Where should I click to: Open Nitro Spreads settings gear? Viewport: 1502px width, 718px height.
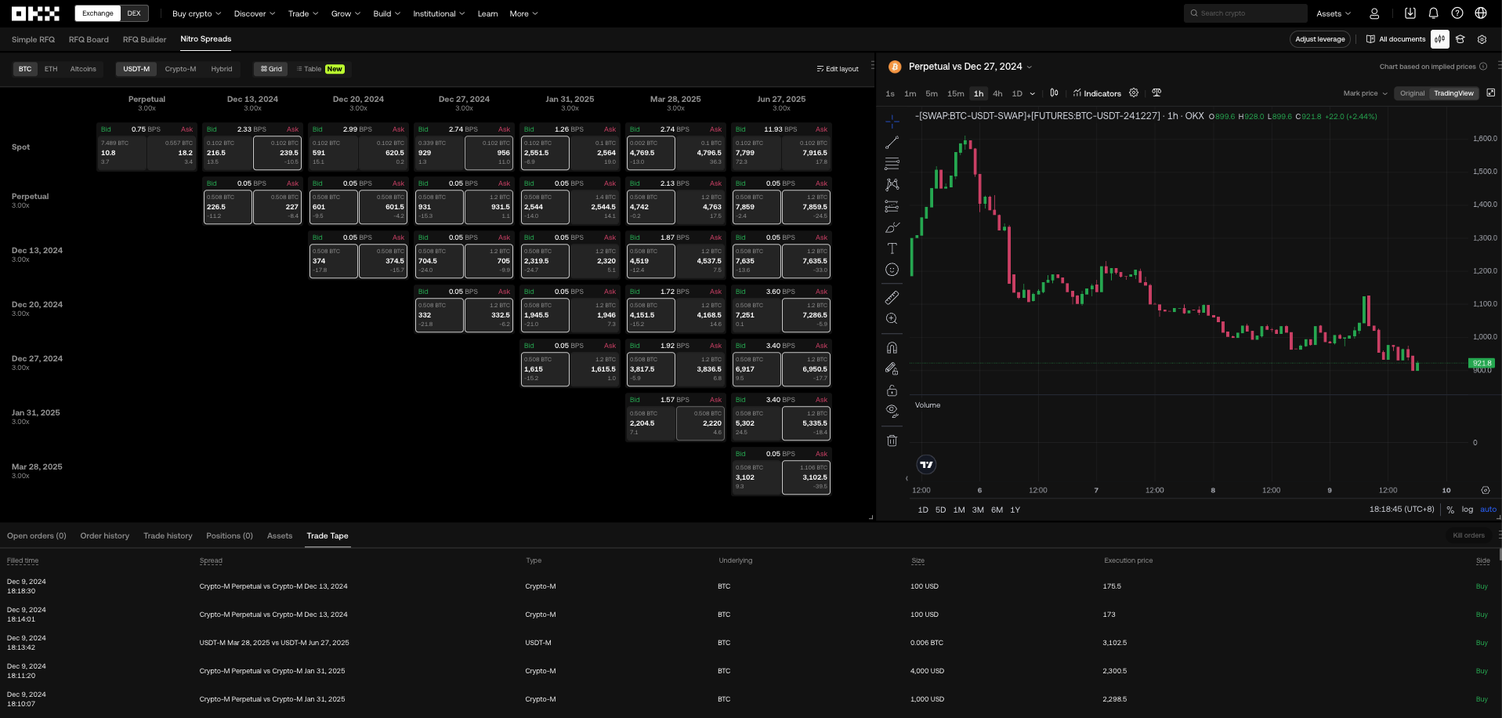pos(1482,39)
